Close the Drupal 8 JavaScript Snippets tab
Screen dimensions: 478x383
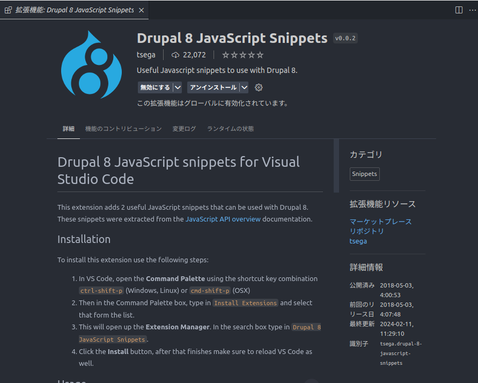pyautogui.click(x=142, y=10)
